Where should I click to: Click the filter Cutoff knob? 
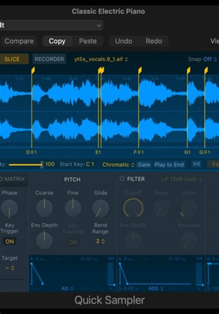133,208
